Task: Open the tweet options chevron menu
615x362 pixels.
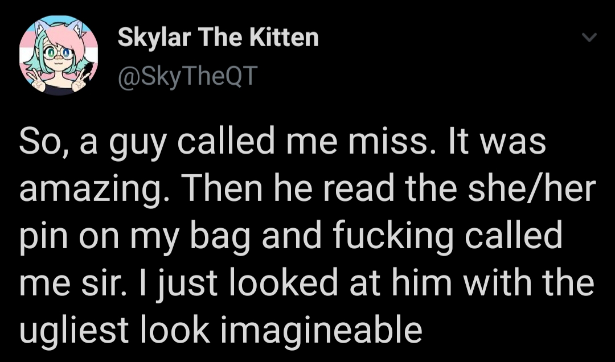Action: [589, 37]
